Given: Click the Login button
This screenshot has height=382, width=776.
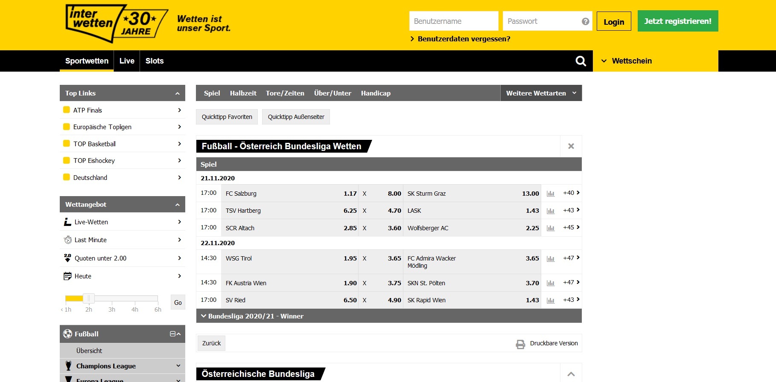Looking at the screenshot, I should (x=614, y=21).
